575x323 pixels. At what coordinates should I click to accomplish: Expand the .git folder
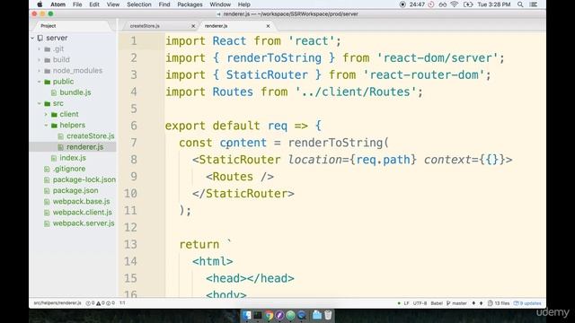click(x=40, y=48)
